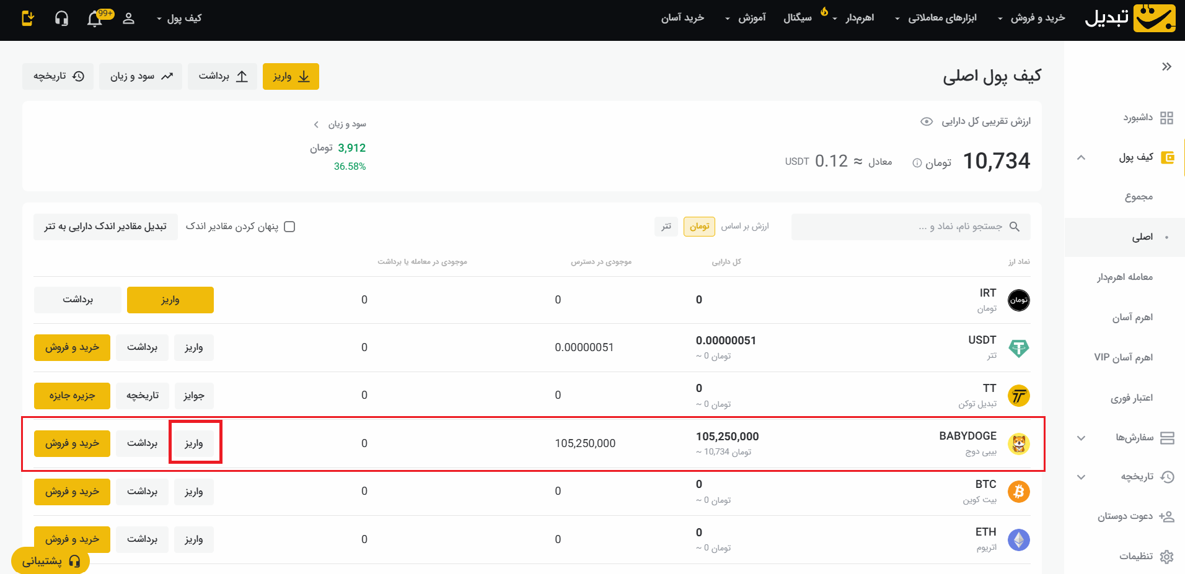Collapse the sidebar with double chevron icon
1185x574 pixels.
[x=1166, y=67]
